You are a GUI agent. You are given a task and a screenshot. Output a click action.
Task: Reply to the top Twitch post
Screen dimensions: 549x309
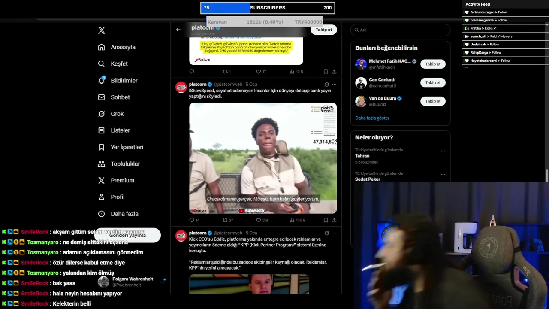(192, 72)
